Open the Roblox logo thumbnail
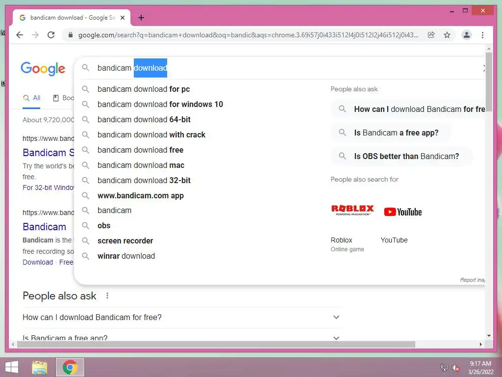The image size is (502, 377). tap(352, 210)
